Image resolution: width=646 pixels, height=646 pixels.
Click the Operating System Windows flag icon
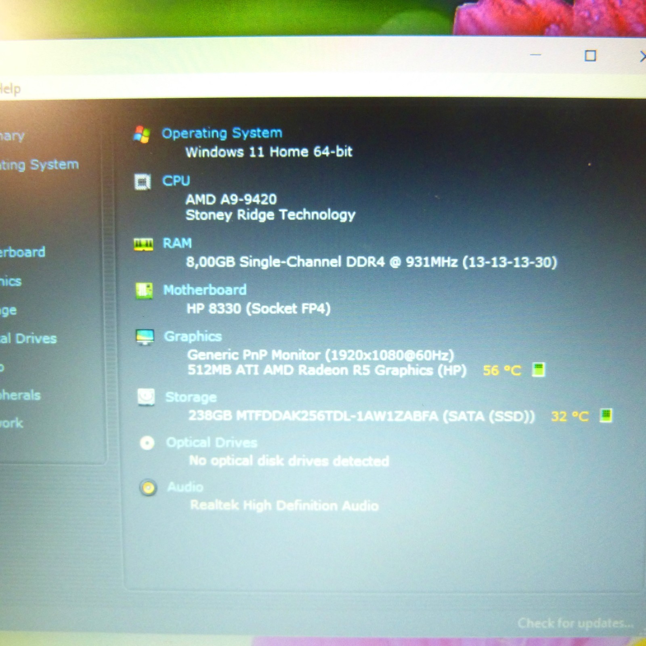pyautogui.click(x=142, y=134)
